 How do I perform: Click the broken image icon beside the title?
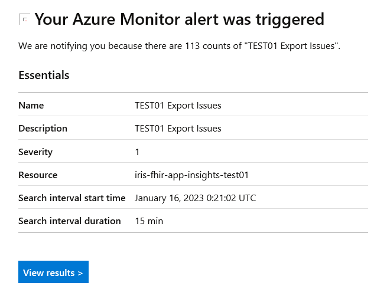point(24,19)
